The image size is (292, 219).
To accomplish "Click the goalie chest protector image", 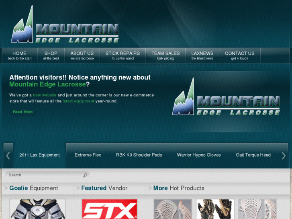I will 38,209.
